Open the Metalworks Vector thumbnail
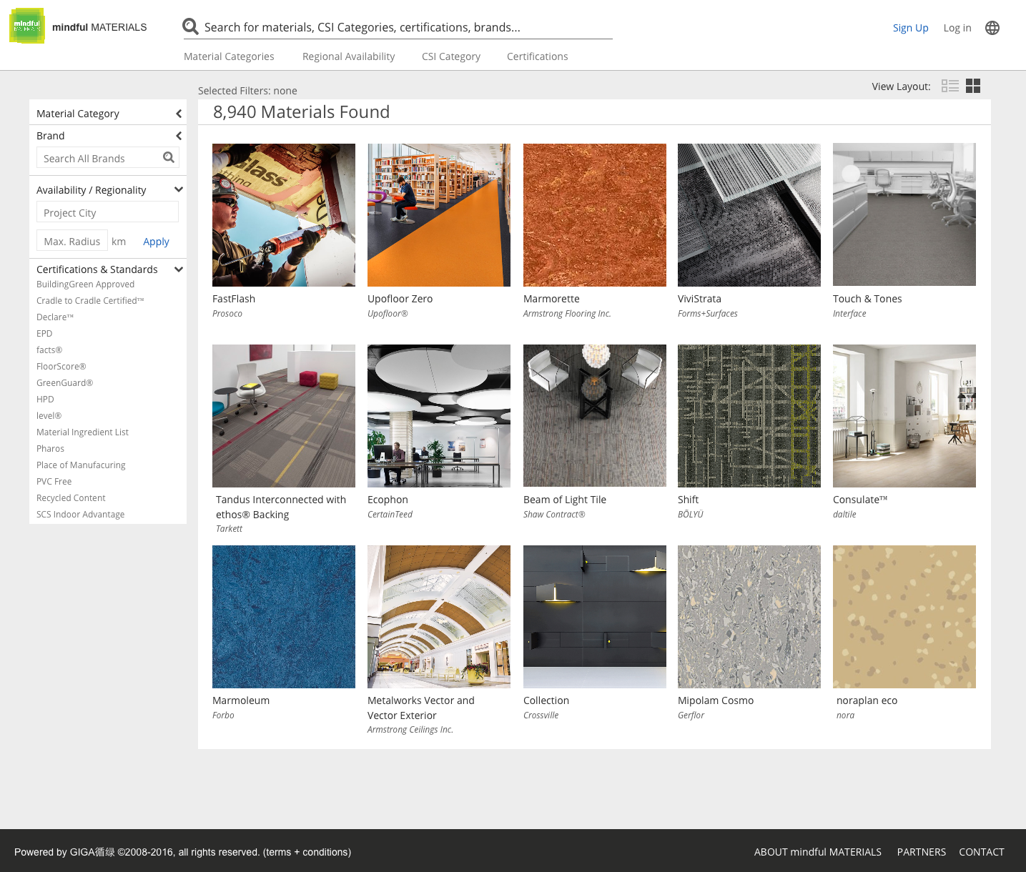 pyautogui.click(x=439, y=617)
